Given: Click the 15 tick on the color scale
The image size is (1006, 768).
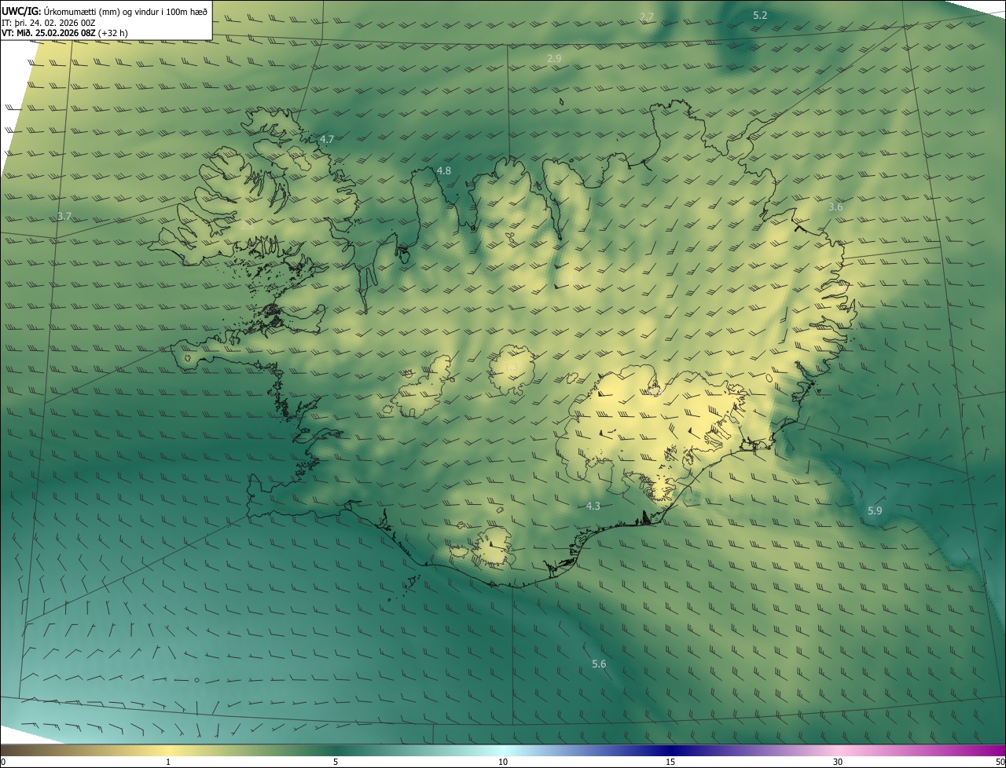Looking at the screenshot, I should (670, 762).
